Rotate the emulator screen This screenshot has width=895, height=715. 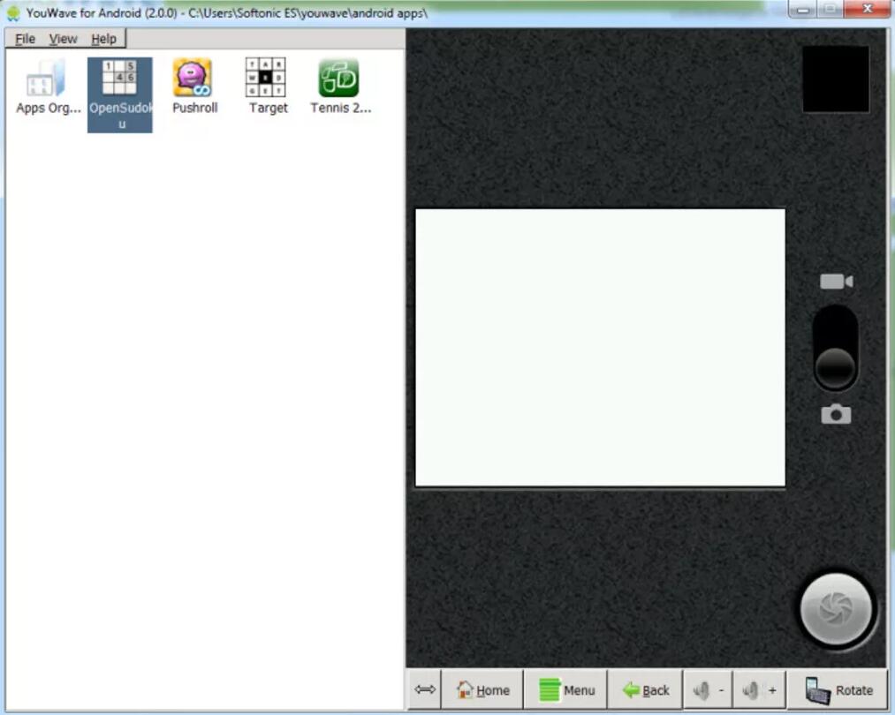pyautogui.click(x=838, y=690)
